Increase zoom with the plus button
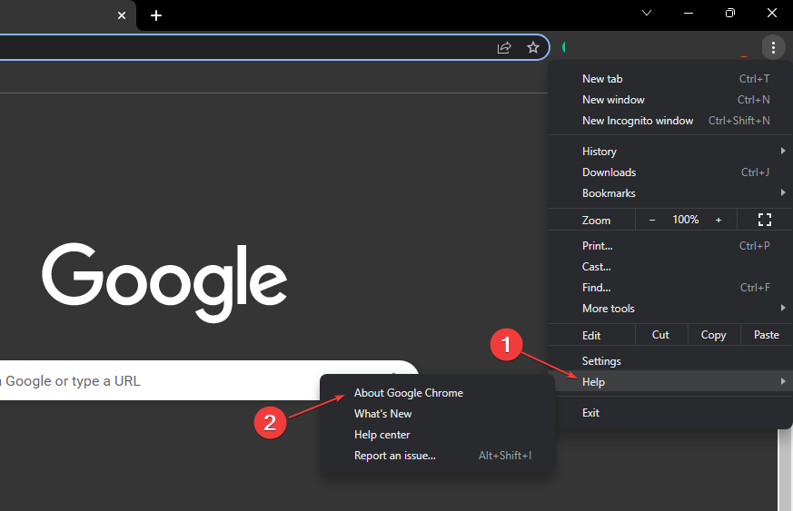793x511 pixels. coord(719,220)
